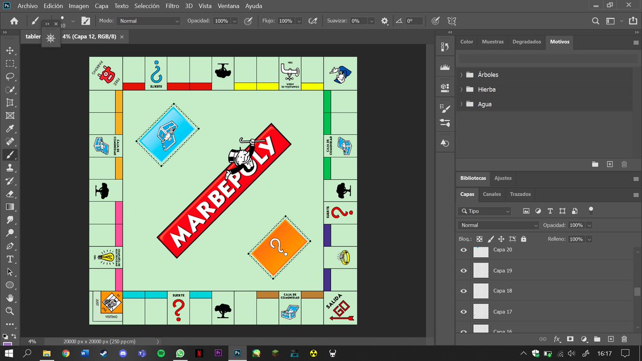The image size is (642, 361).
Task: Expand the Agua pattern folder
Action: 461,104
